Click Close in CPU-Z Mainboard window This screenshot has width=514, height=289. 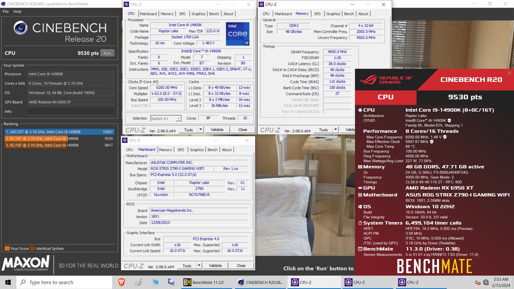[x=241, y=266]
